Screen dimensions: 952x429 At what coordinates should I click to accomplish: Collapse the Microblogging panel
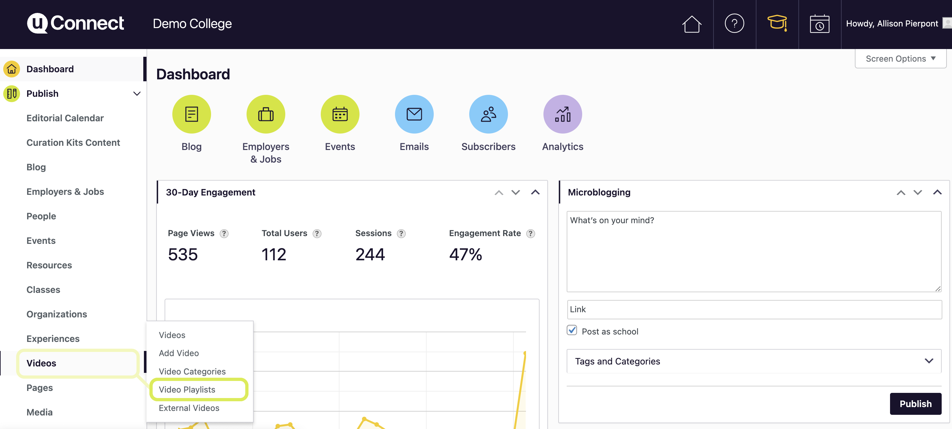click(x=937, y=193)
